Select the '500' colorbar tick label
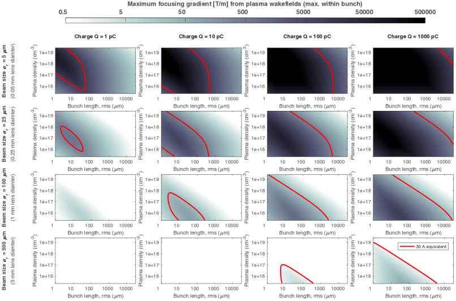The height and width of the screenshot is (301, 456). pyautogui.click(x=243, y=12)
